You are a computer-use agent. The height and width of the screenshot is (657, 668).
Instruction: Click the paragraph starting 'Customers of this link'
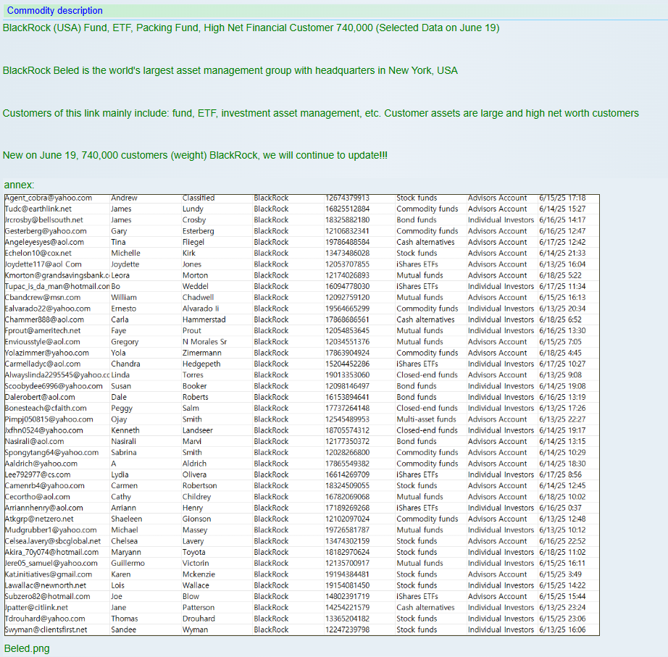pos(320,113)
